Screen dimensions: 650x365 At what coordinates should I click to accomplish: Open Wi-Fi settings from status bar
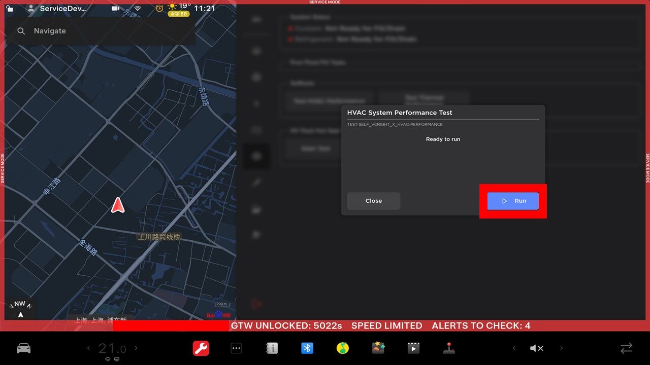coord(138,9)
